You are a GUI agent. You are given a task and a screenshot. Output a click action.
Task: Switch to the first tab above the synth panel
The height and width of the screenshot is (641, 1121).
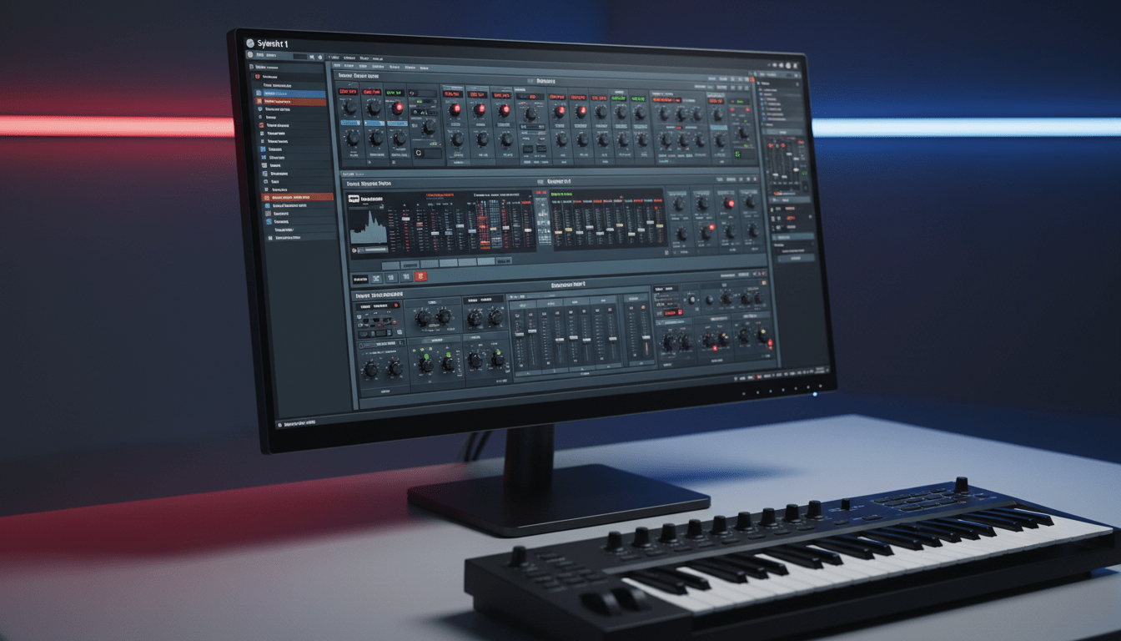(337, 66)
